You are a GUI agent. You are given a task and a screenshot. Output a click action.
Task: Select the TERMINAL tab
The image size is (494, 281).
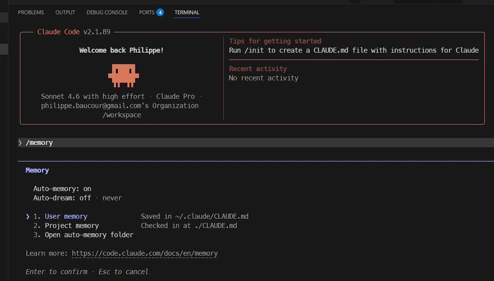(x=186, y=12)
